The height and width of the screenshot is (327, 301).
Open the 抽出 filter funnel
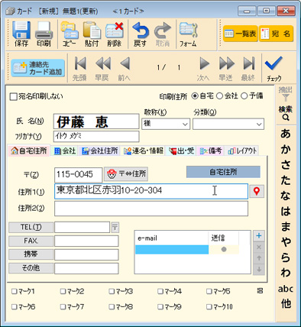[286, 94]
